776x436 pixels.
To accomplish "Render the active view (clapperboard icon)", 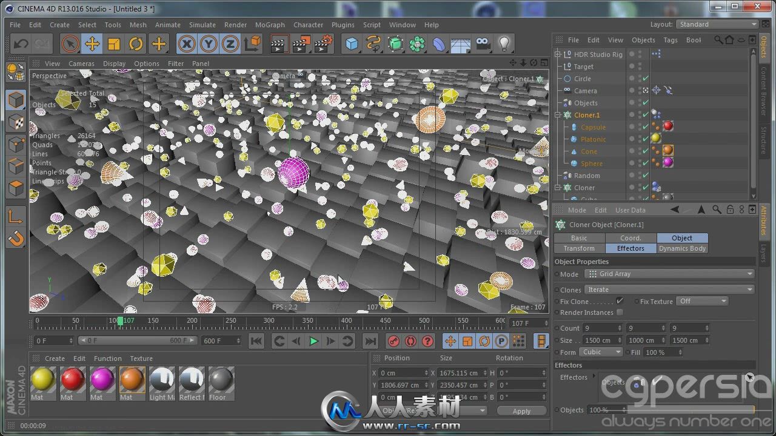I will 279,44.
